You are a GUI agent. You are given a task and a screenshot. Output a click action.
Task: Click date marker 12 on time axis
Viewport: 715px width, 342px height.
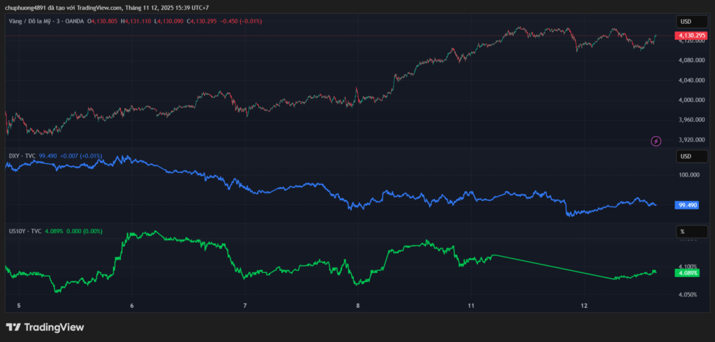[x=584, y=306]
